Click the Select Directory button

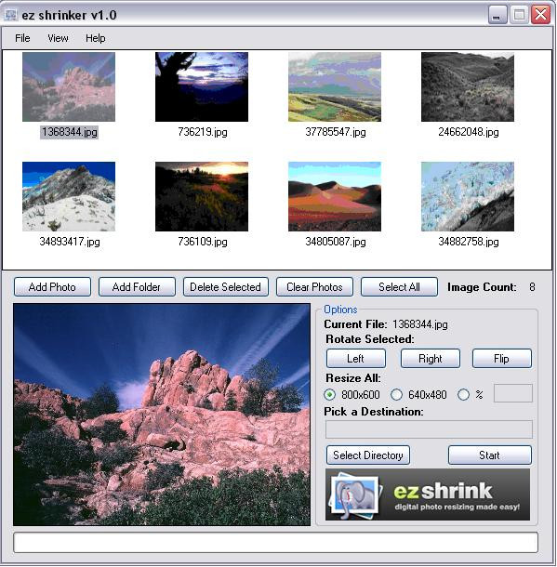(x=368, y=455)
